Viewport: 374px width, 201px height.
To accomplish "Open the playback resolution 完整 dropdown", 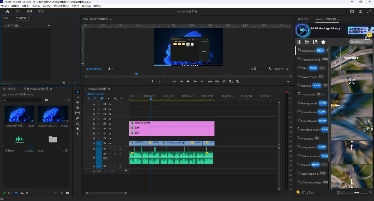I will pos(258,69).
